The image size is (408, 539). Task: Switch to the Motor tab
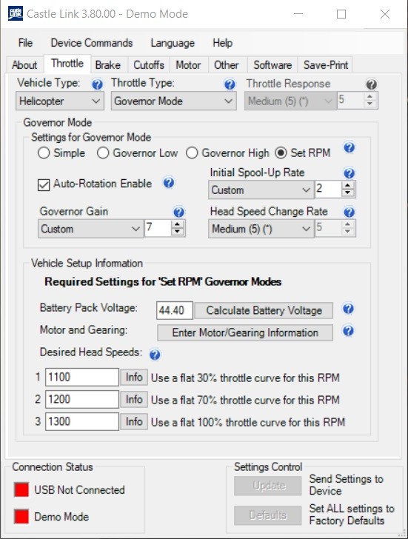coord(188,64)
